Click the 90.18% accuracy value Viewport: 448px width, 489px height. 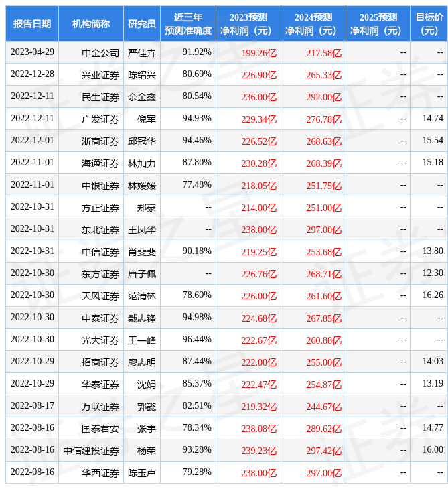(197, 251)
